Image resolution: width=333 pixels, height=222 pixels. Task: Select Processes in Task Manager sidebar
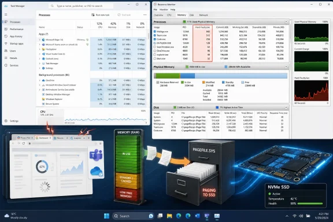[x=18, y=22]
